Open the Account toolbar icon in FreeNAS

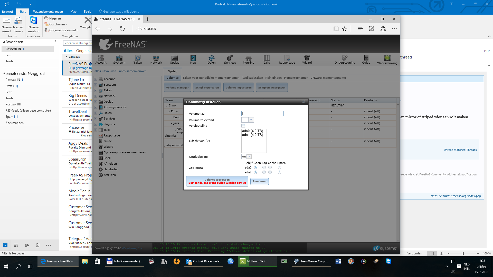pyautogui.click(x=101, y=60)
